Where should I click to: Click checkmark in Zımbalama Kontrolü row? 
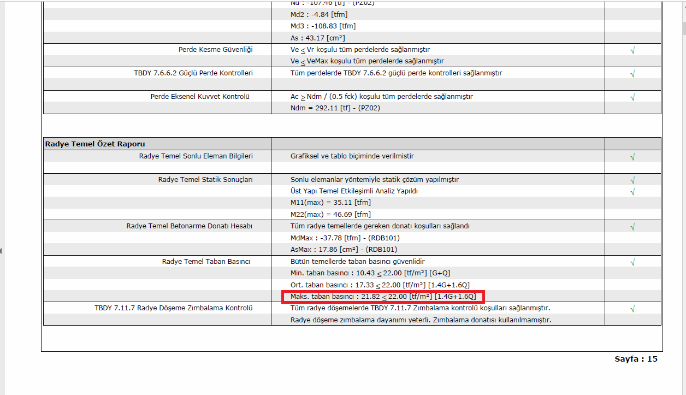tap(632, 309)
